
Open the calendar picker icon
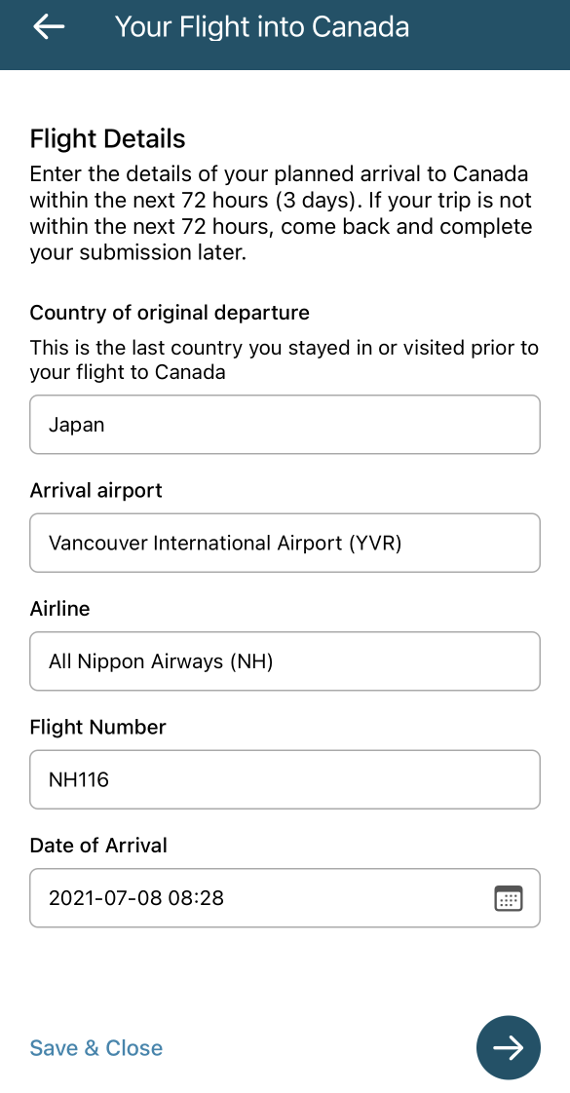click(508, 898)
